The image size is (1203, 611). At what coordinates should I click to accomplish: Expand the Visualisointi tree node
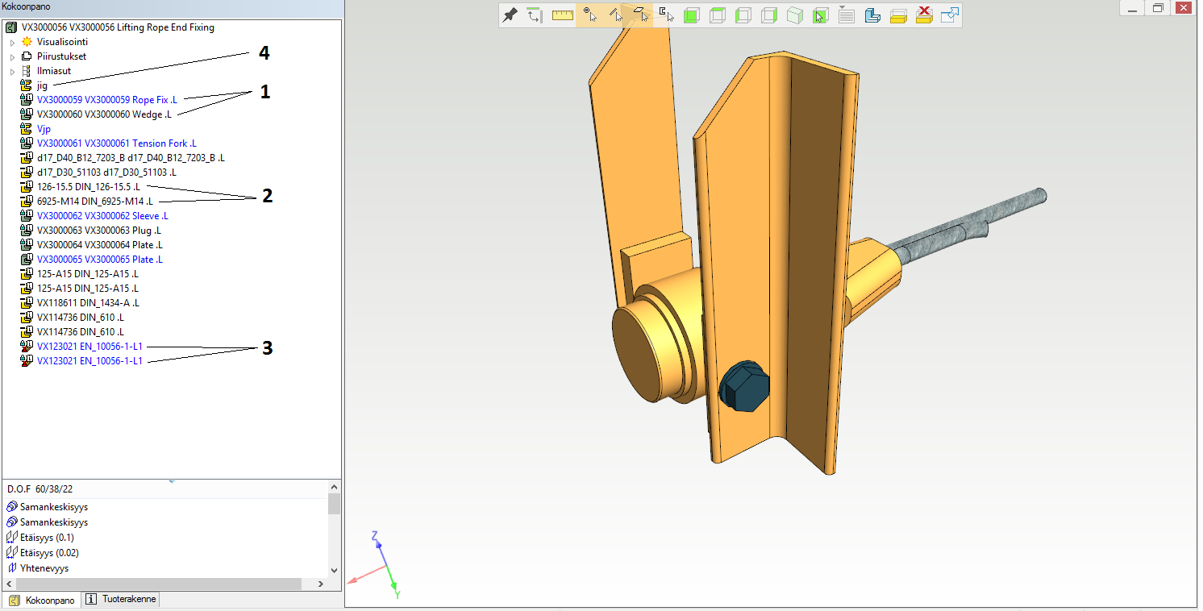click(x=12, y=42)
